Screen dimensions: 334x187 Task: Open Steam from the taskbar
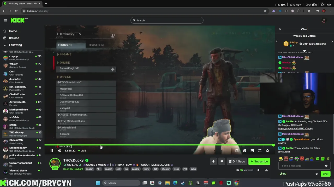183,183
